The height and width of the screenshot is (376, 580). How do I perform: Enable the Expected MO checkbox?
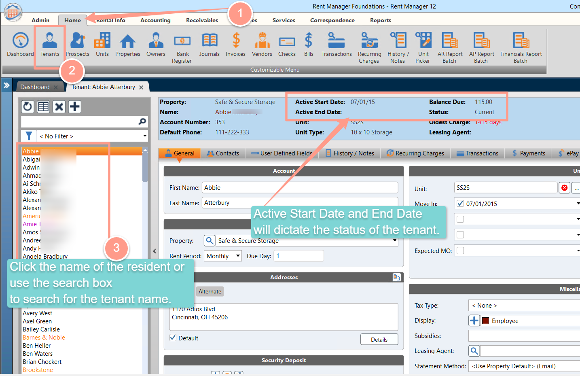(x=460, y=251)
